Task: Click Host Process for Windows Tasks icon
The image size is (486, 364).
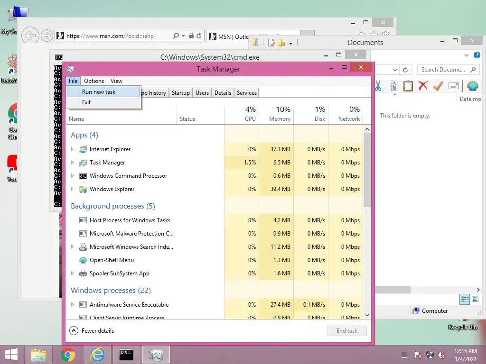Action: pyautogui.click(x=83, y=220)
